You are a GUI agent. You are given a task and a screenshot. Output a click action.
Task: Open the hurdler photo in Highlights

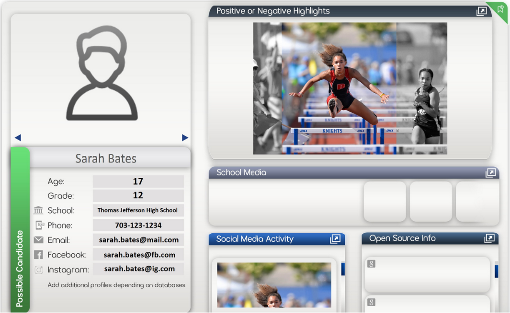point(351,88)
